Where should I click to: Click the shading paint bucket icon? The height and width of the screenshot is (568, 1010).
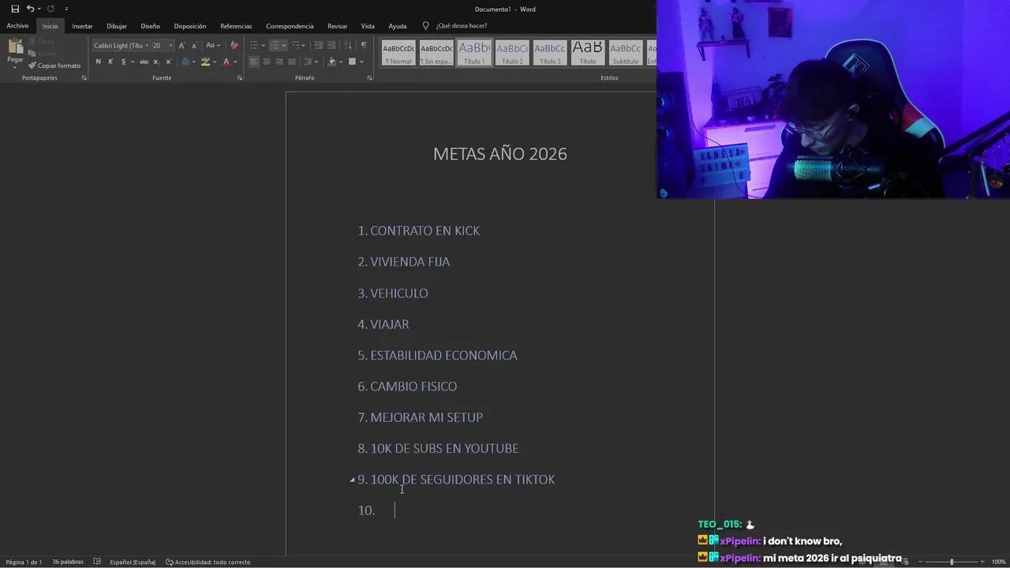(331, 62)
